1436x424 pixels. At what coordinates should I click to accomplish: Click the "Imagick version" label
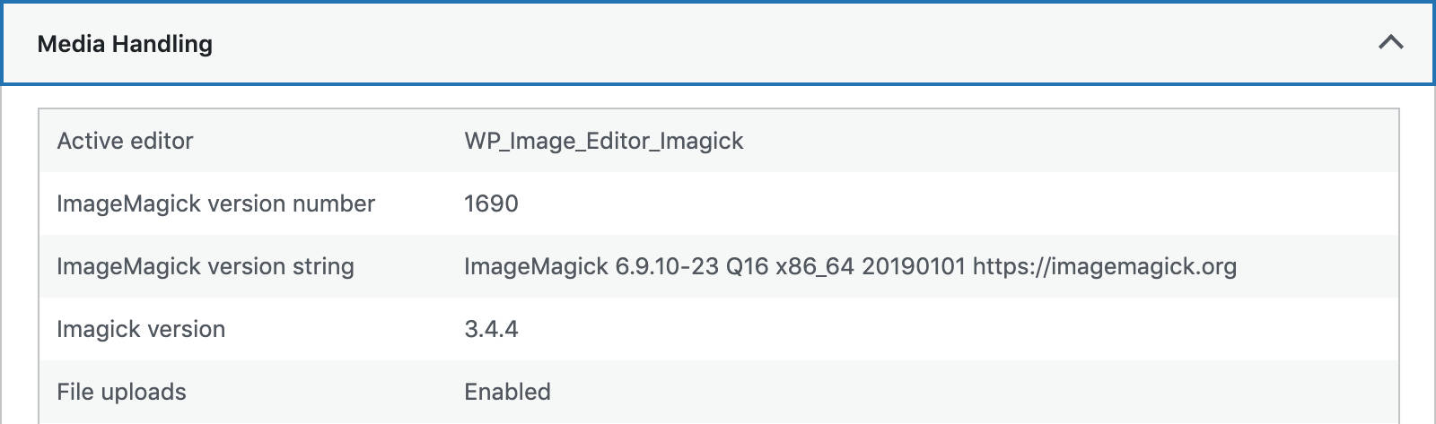141,329
